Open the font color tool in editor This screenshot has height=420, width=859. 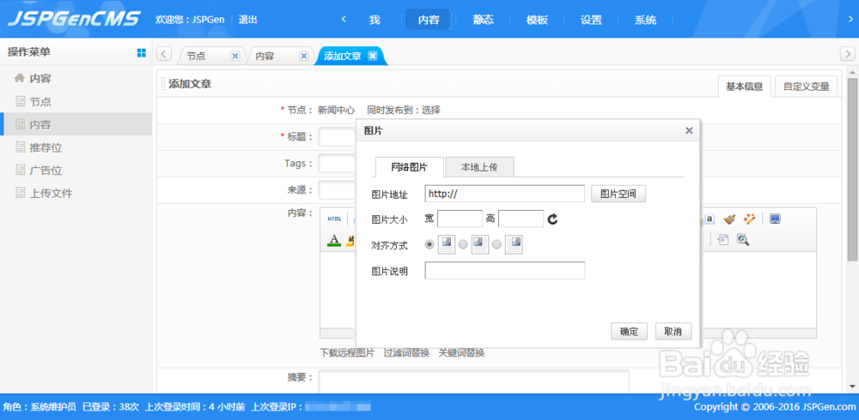334,239
